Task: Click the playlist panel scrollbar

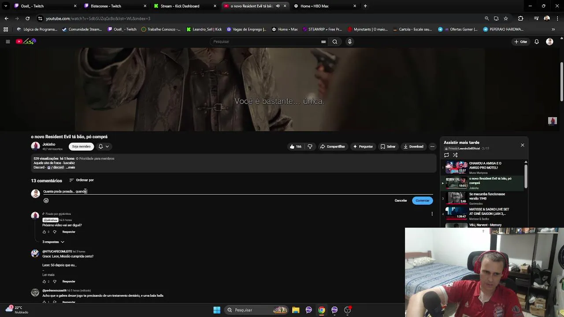Action: point(526,176)
